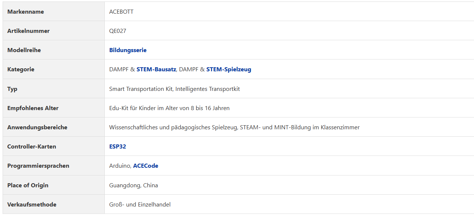Select the Programmiersprachen label cell
474x215 pixels.
[54, 165]
